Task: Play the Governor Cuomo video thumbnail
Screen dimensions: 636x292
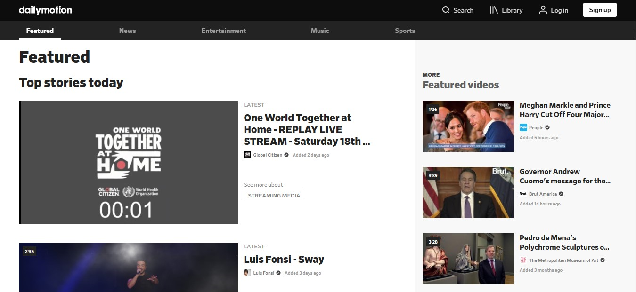Action: (468, 192)
